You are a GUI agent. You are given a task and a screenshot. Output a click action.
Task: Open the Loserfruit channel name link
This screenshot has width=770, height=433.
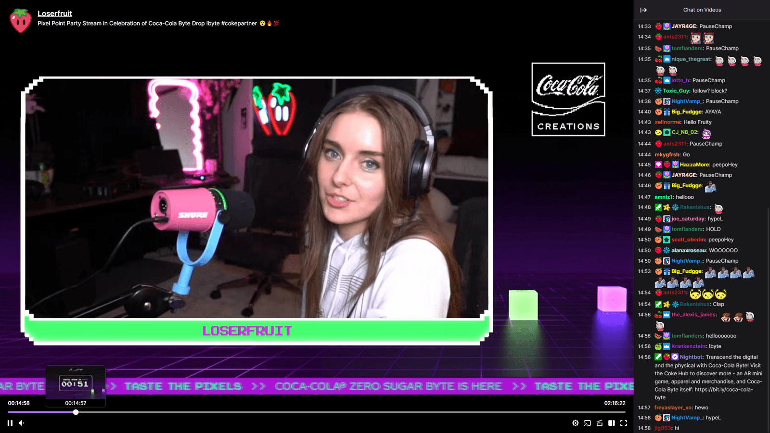(55, 13)
